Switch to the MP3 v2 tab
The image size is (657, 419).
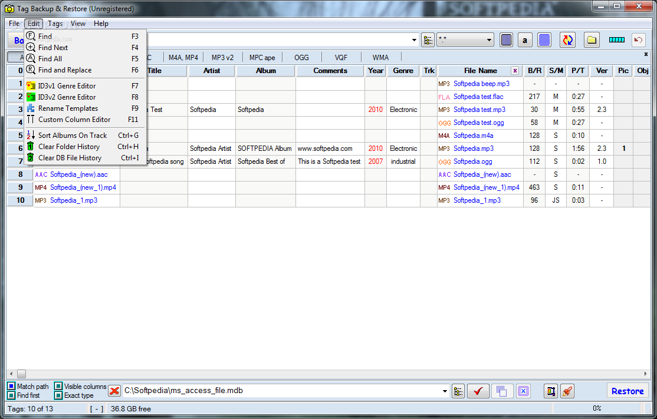(x=222, y=58)
